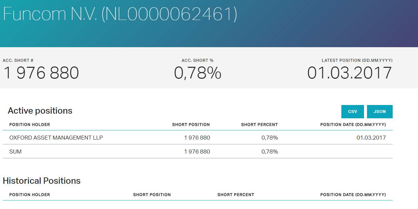Screen dimensions: 418x209
Task: Select the Funcom N.V. page title
Action: click(120, 14)
